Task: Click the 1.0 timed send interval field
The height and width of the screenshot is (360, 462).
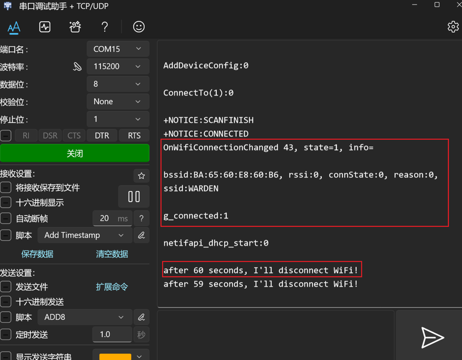Action: 112,335
